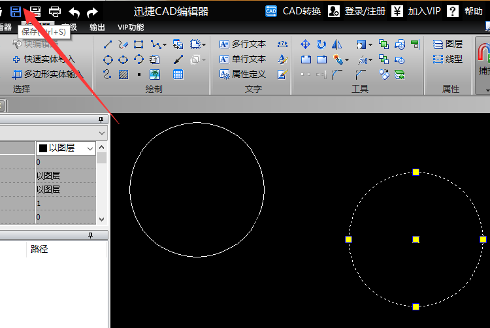
Task: Expand the snap panel bottom arrow
Action: coord(488,91)
